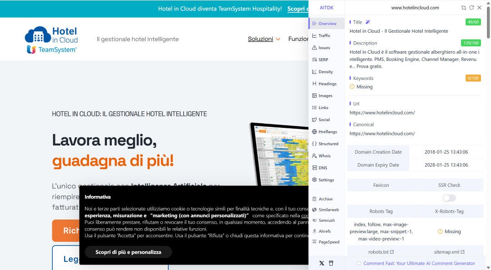
Task: Click the www.hotelincloud.com domain in panel header
Action: click(415, 8)
